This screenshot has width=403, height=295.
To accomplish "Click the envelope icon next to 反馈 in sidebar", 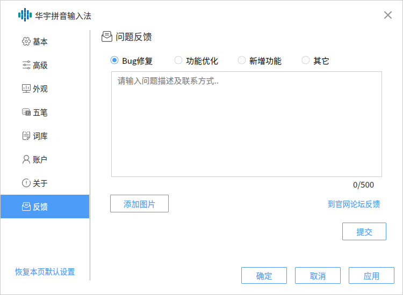I will coord(26,206).
